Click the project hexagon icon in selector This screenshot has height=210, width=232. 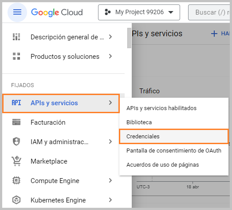[x=107, y=12]
